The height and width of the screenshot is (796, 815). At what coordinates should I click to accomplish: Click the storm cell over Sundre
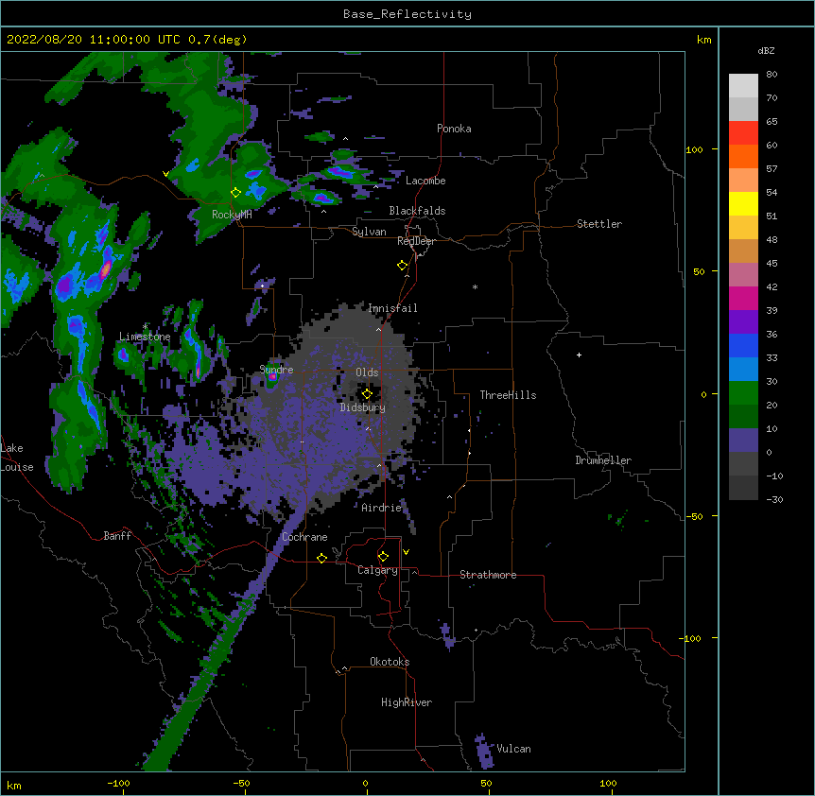point(272,378)
